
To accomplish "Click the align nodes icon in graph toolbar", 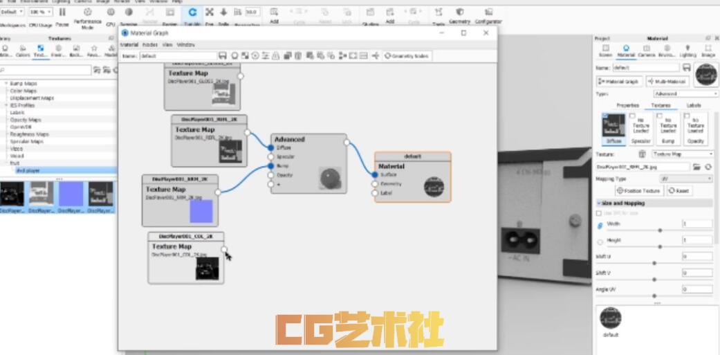I will click(342, 56).
